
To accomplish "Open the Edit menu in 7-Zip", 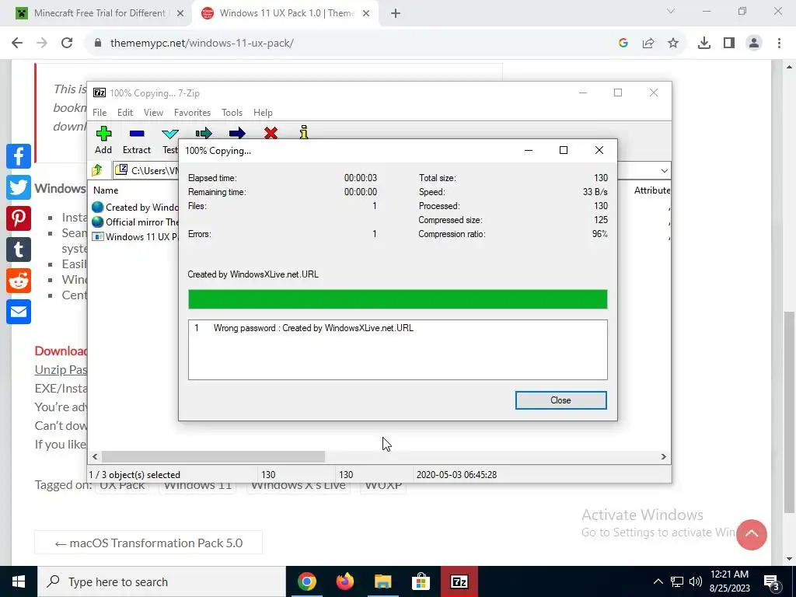I will (125, 113).
